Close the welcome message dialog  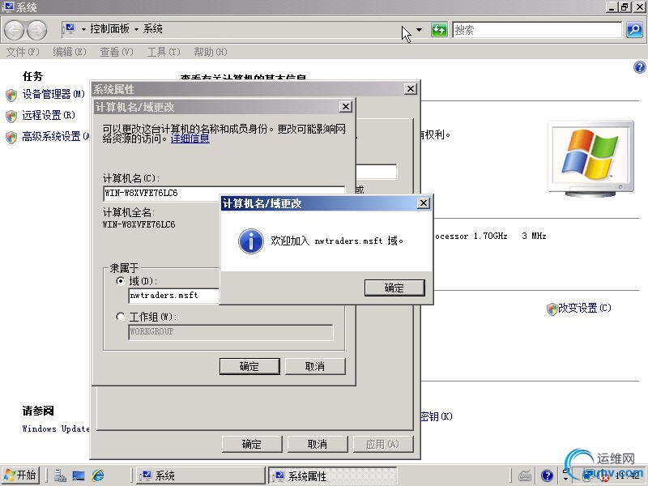(424, 203)
